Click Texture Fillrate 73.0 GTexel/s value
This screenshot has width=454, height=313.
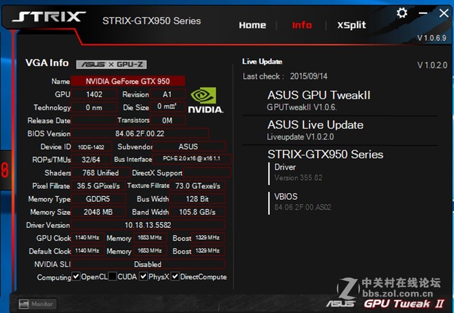coord(197,186)
